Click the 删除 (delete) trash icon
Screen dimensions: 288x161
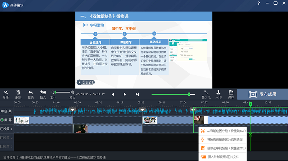point(18,93)
